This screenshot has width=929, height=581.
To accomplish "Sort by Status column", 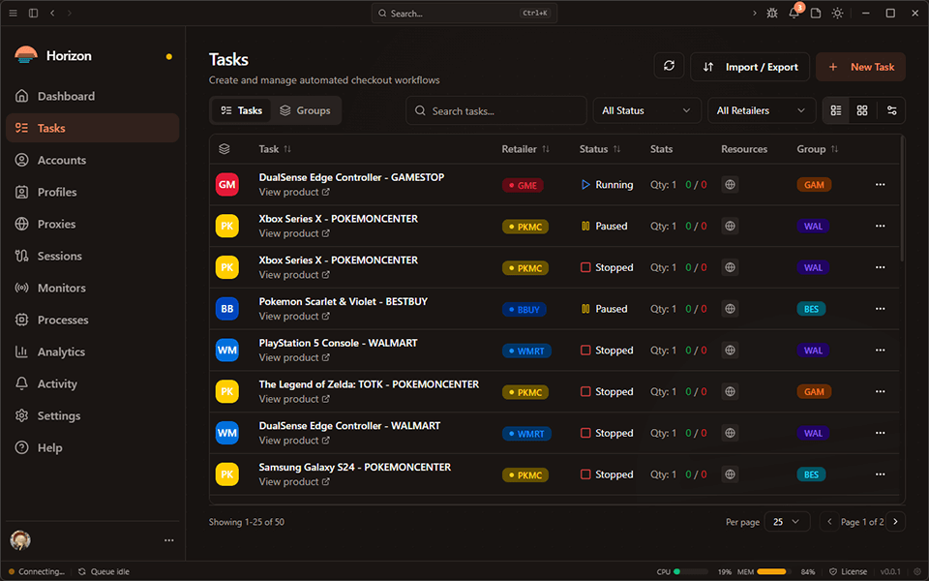I will pos(600,149).
